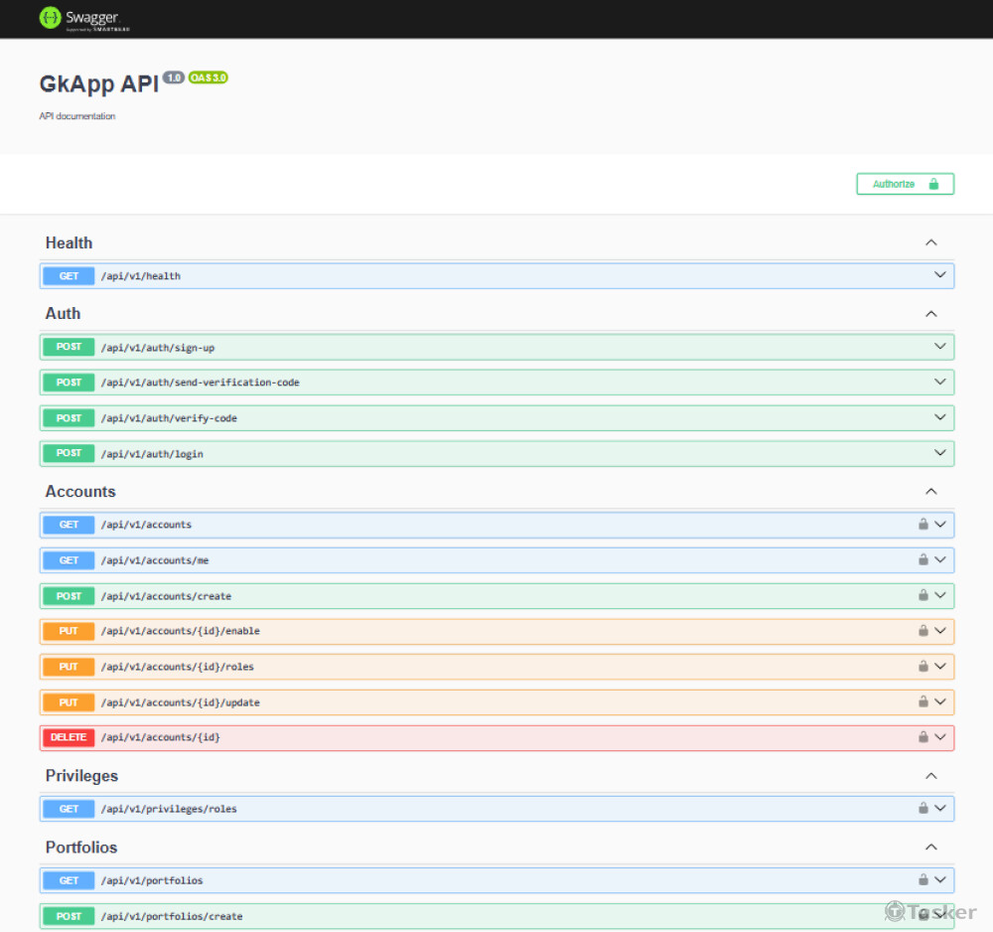Click lock icon on accounts/{id}/enable endpoint
Screen dimensions: 993x932
pos(922,631)
